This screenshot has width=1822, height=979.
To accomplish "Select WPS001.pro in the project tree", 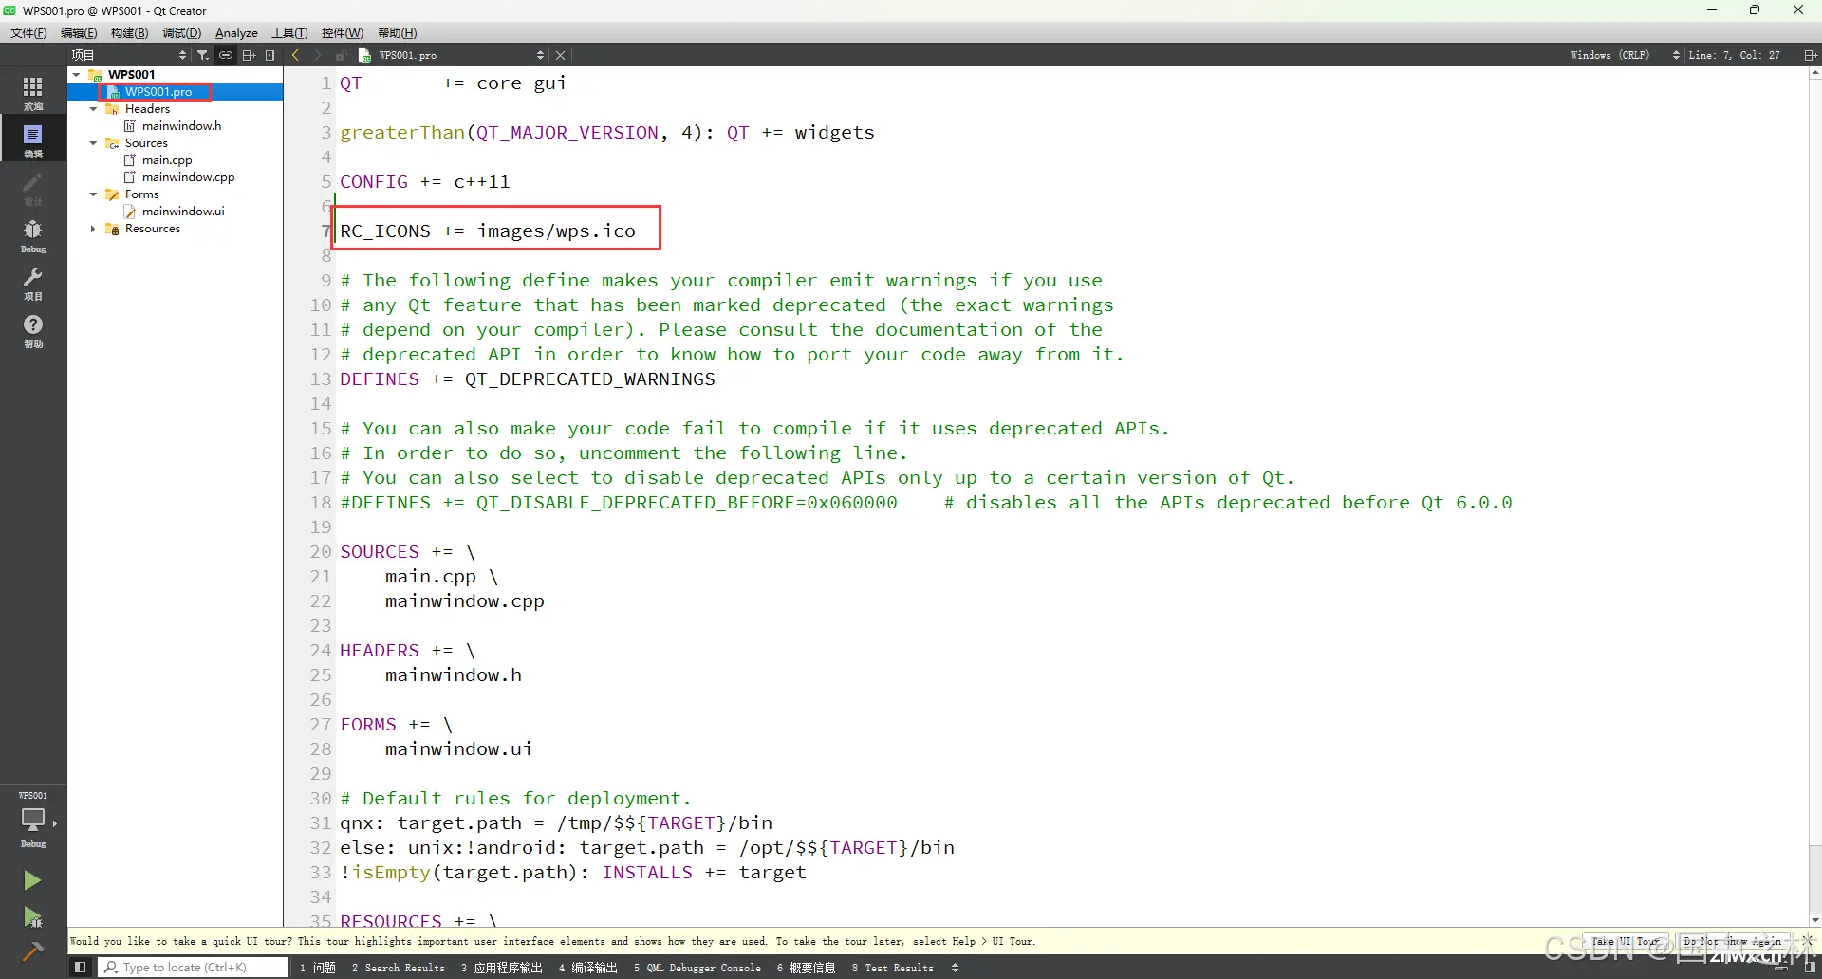I will coord(158,92).
